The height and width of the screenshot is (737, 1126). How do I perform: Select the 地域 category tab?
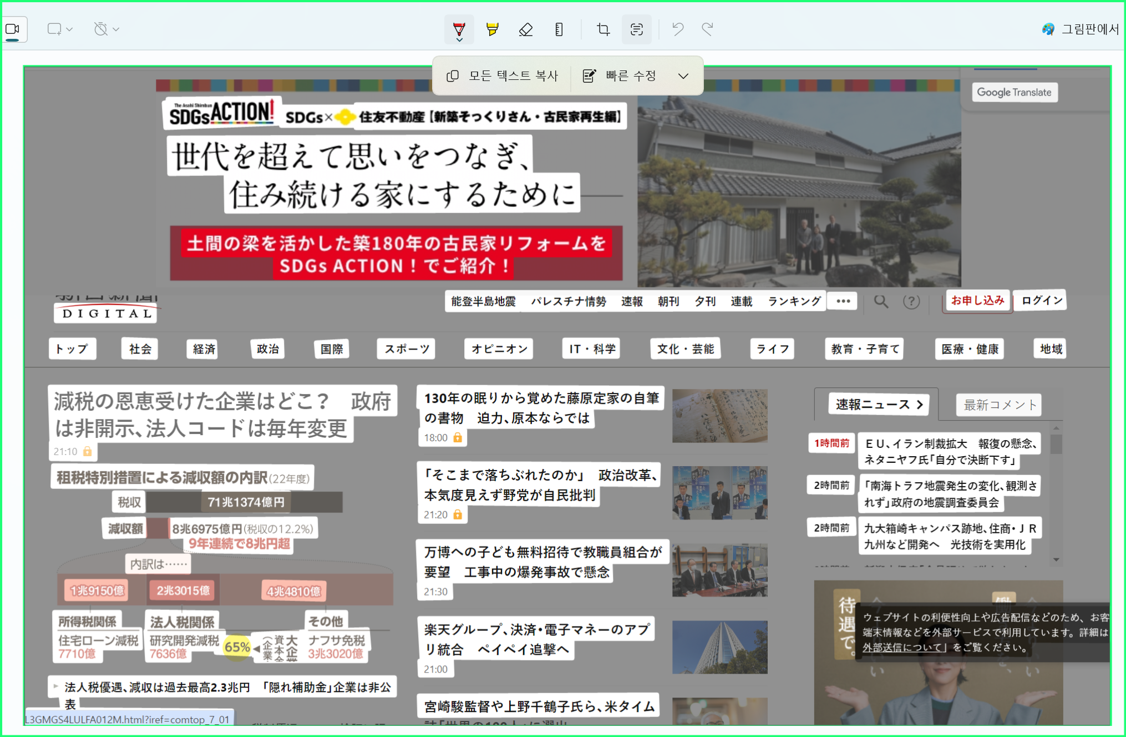[x=1051, y=349]
